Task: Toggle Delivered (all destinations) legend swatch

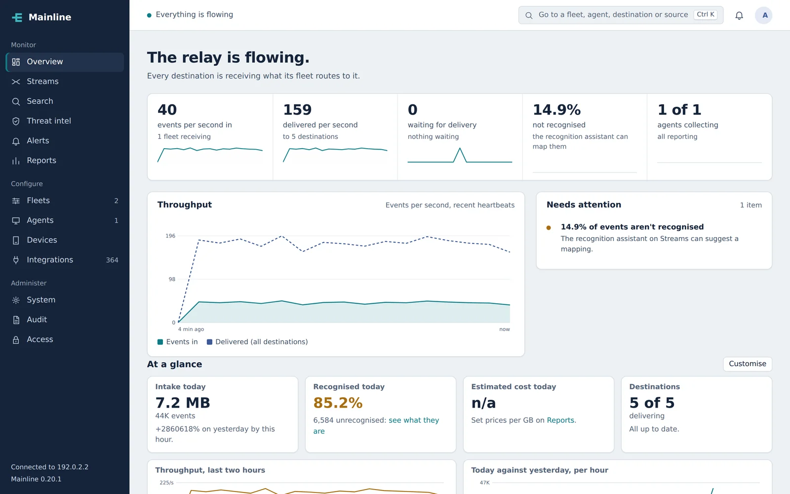Action: (209, 342)
